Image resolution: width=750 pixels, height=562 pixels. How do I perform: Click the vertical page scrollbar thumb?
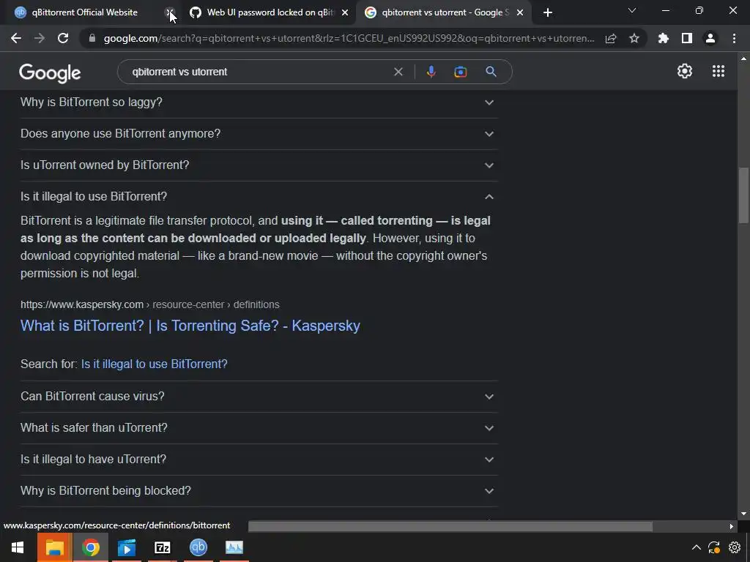coord(743,195)
